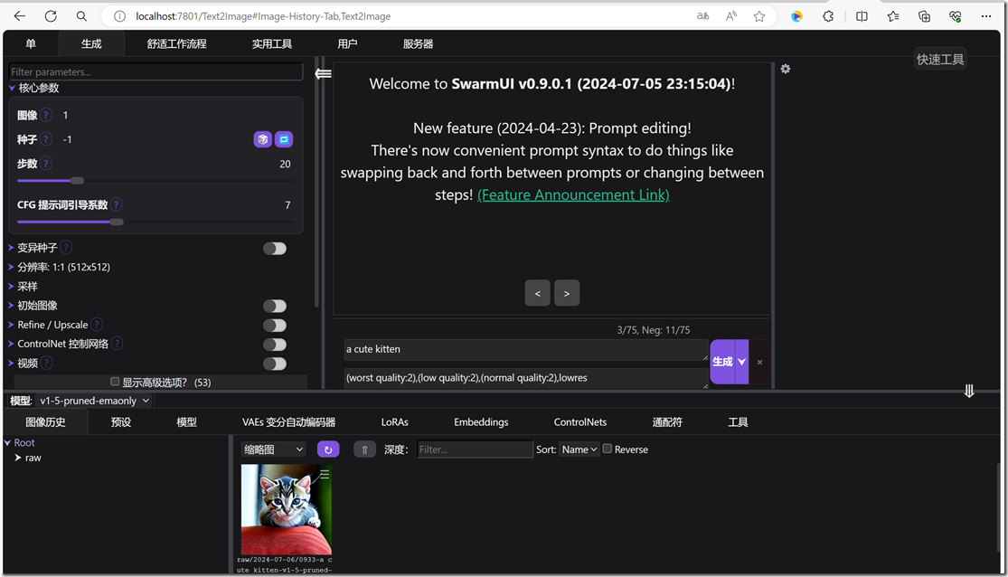Check the Reverse sort checkbox

click(607, 449)
